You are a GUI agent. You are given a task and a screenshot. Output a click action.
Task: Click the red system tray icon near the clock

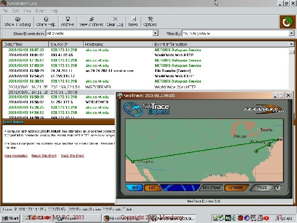point(266,218)
